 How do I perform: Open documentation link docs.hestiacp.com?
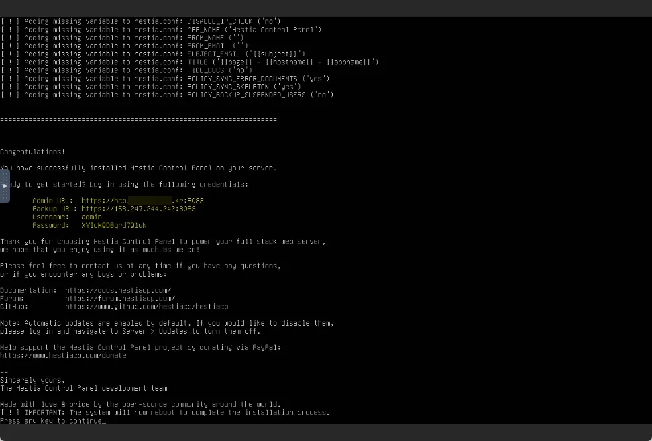(x=118, y=291)
